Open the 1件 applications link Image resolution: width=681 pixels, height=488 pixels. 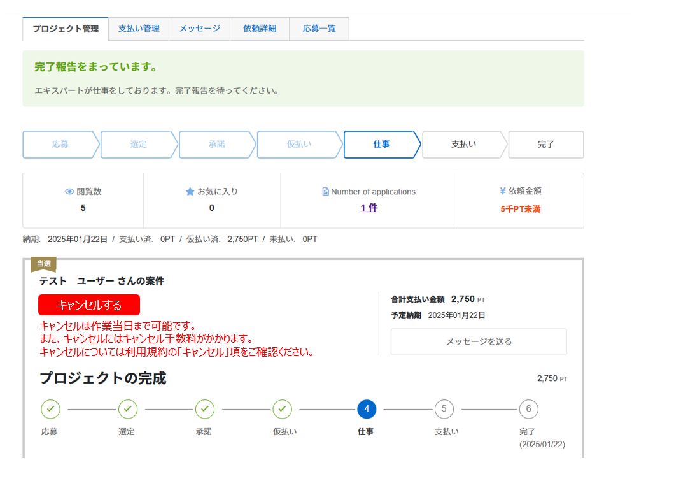pos(369,208)
